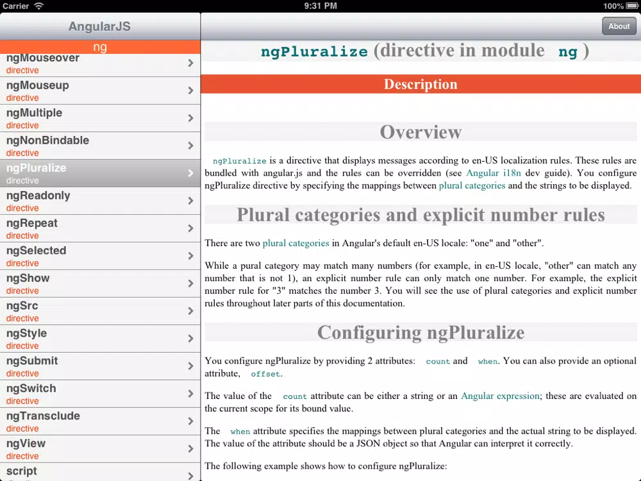
Task: View the ngStyle directive entry
Action: coord(100,339)
